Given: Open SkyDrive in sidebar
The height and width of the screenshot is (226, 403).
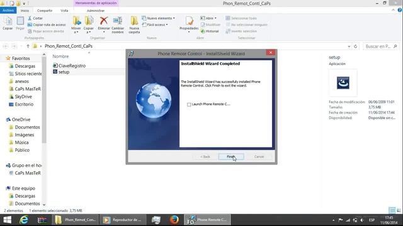Looking at the screenshot, I should pos(20,97).
